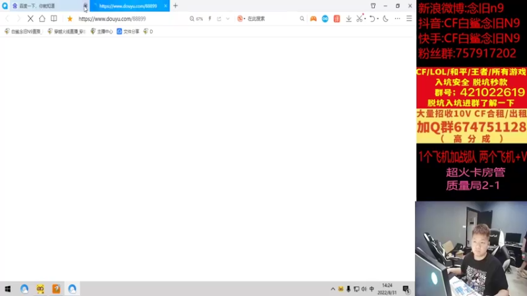
Task: Open the D bookmark
Action: tap(148, 31)
